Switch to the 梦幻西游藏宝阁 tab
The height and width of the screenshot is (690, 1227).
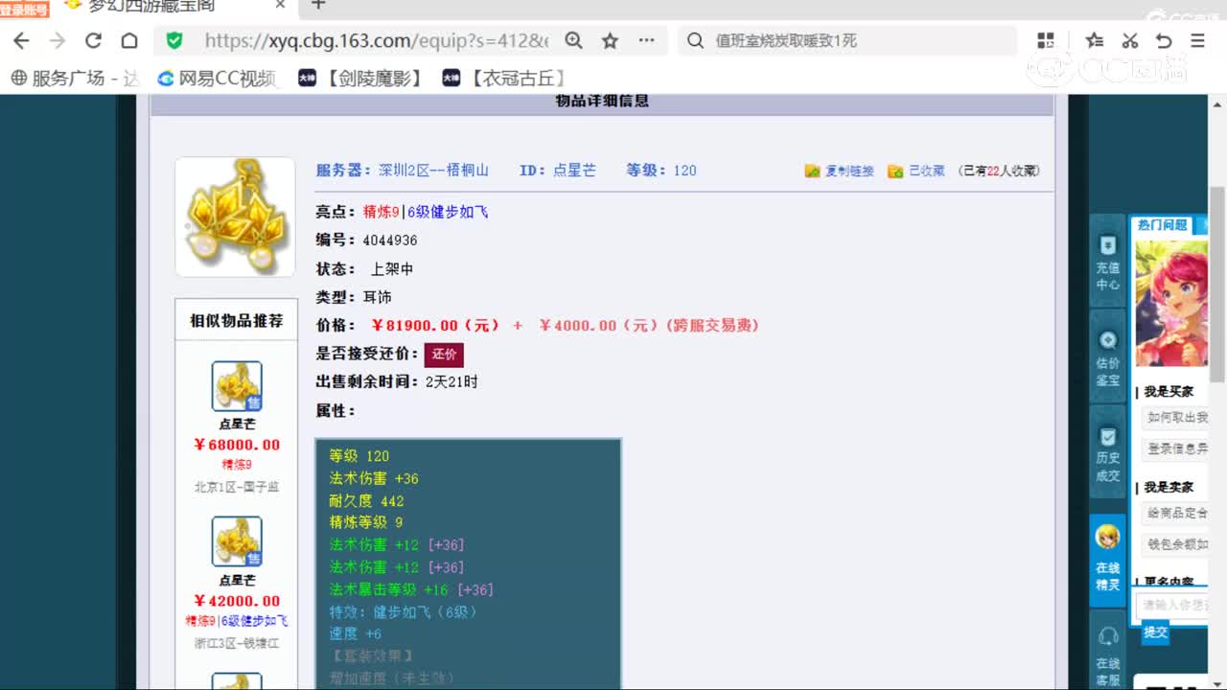[x=153, y=5]
